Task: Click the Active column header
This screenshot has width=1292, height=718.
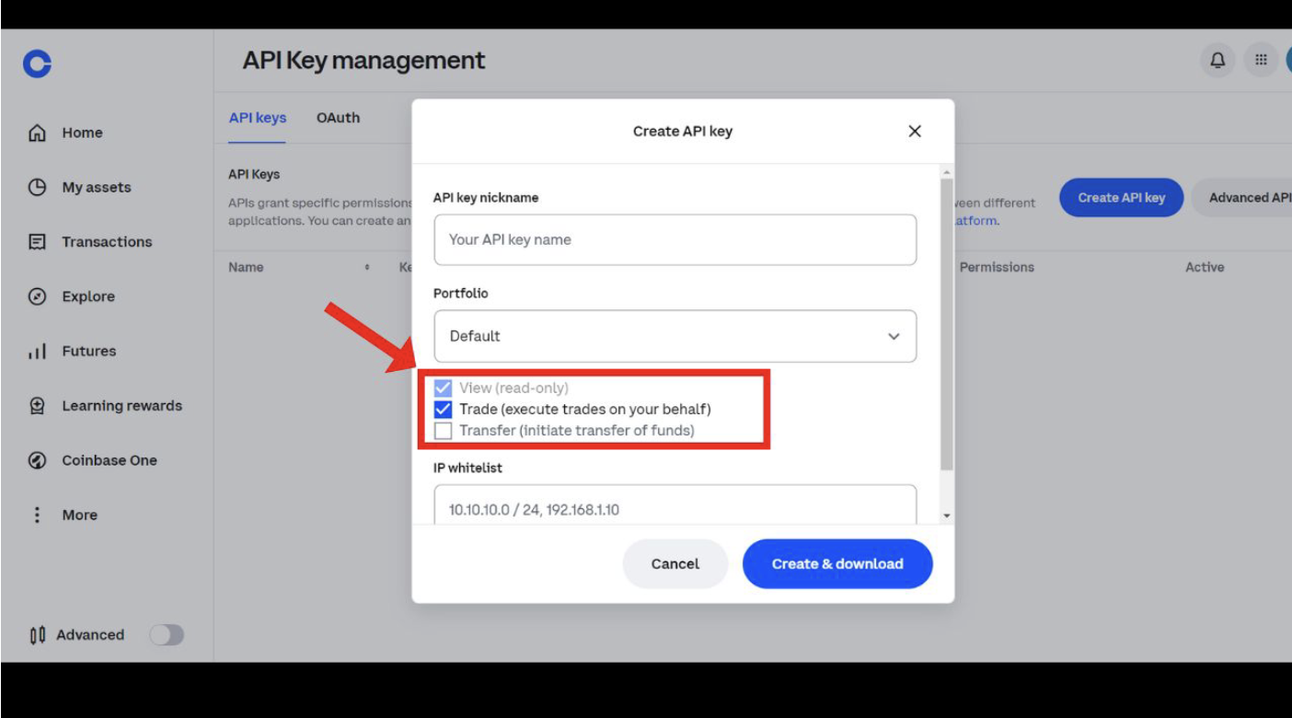Action: (x=1205, y=267)
